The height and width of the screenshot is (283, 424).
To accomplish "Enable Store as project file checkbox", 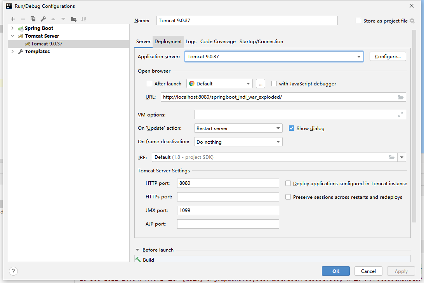I will tap(358, 21).
